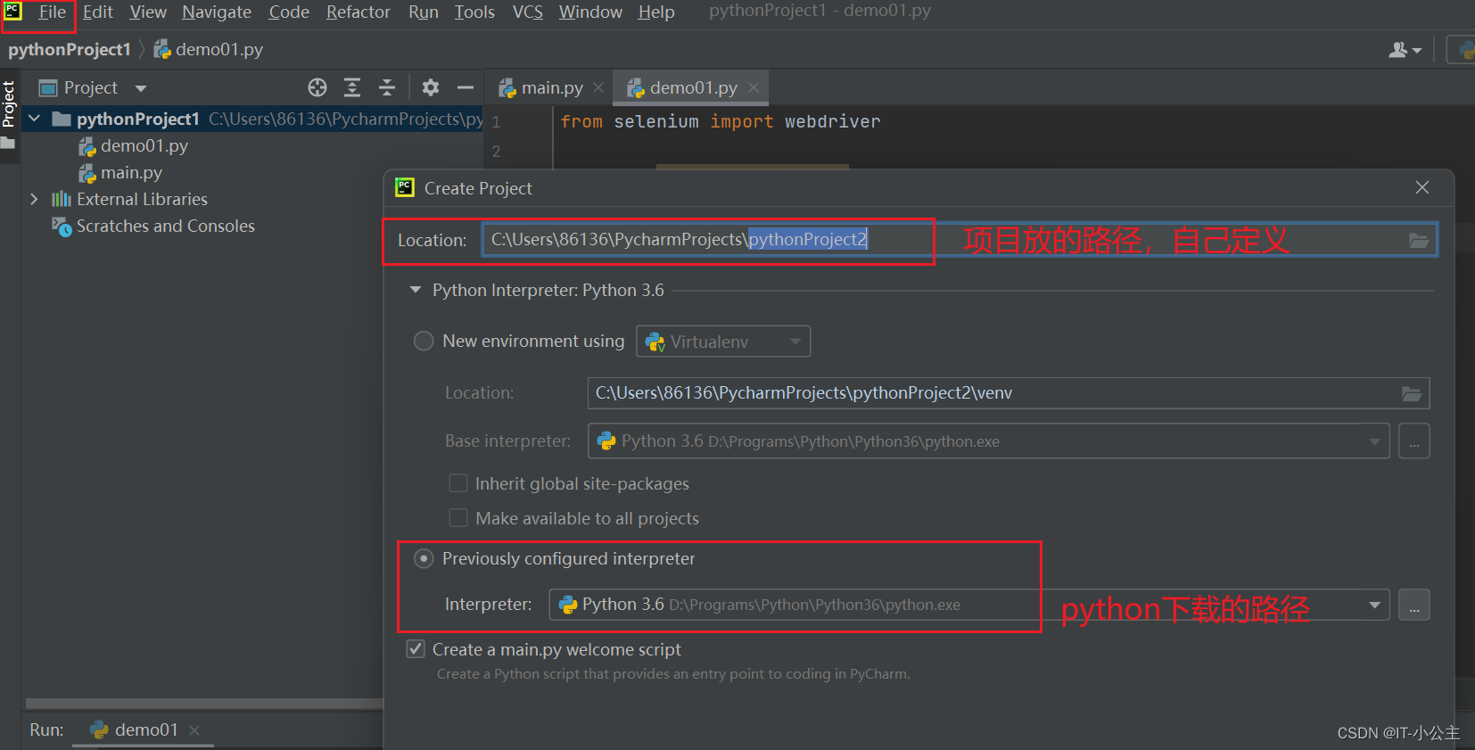
Task: Click the import line in the editor
Action: tap(720, 121)
